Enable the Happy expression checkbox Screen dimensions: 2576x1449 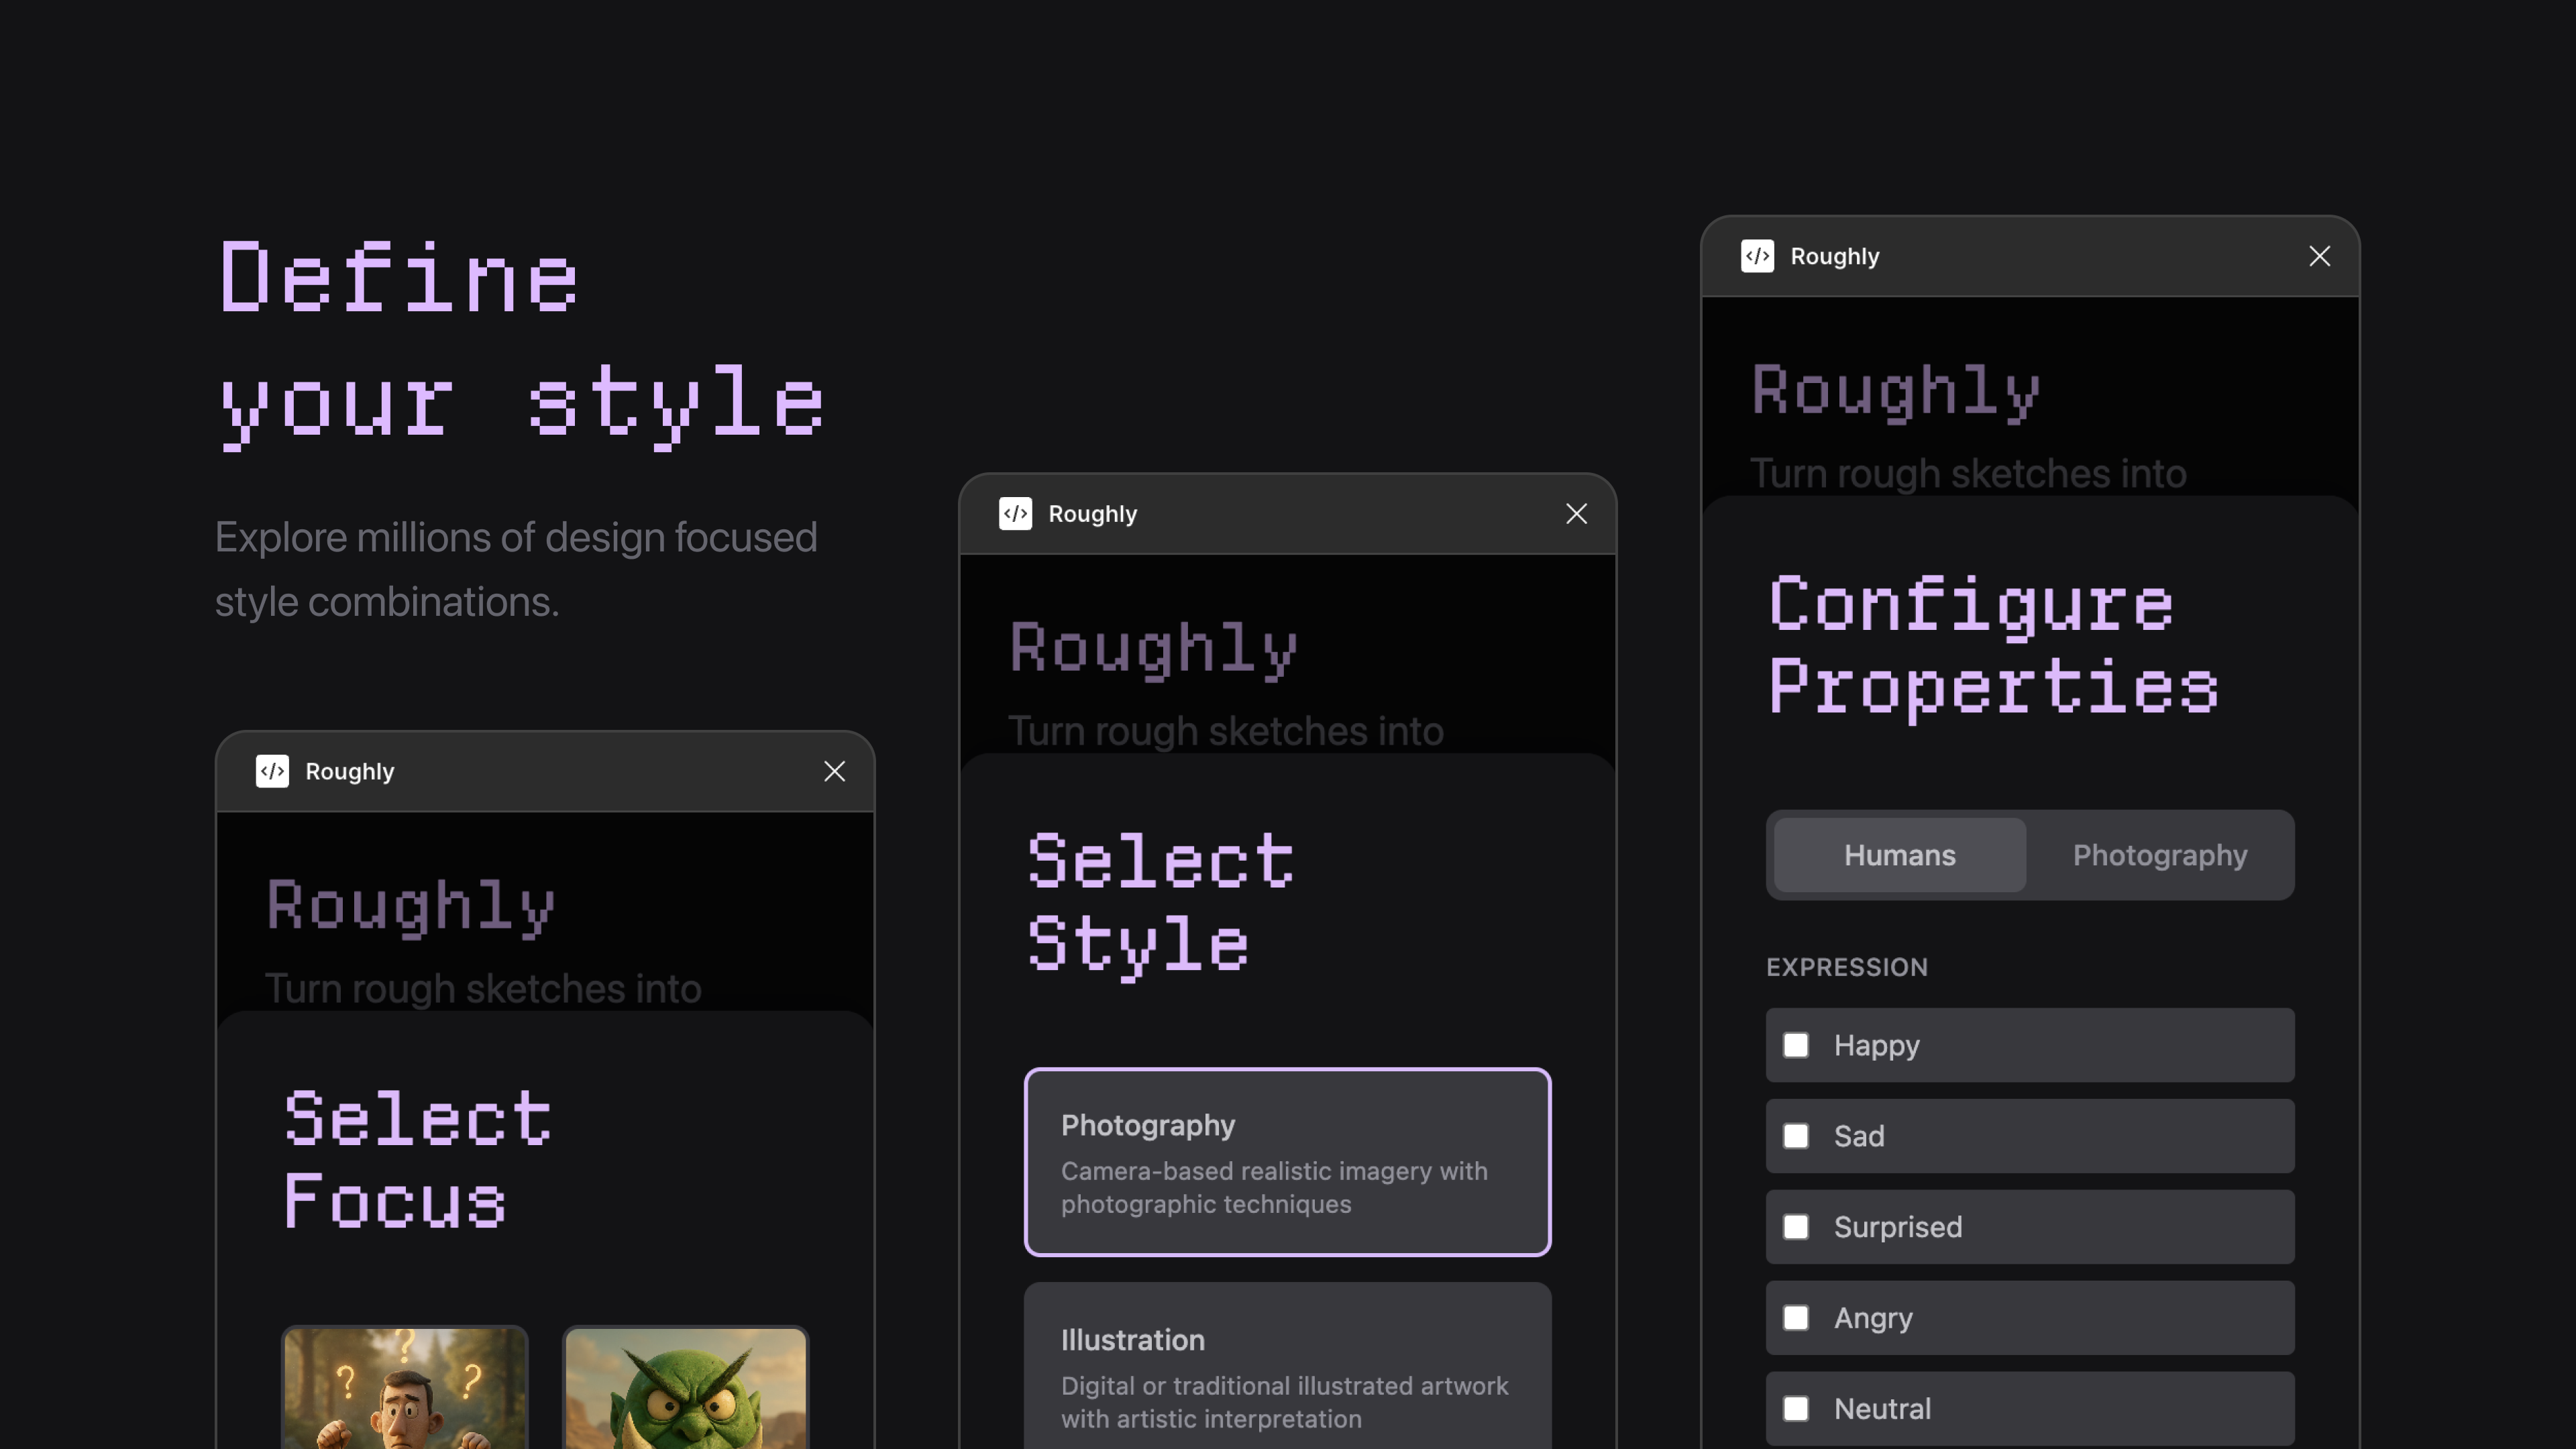(1796, 1045)
